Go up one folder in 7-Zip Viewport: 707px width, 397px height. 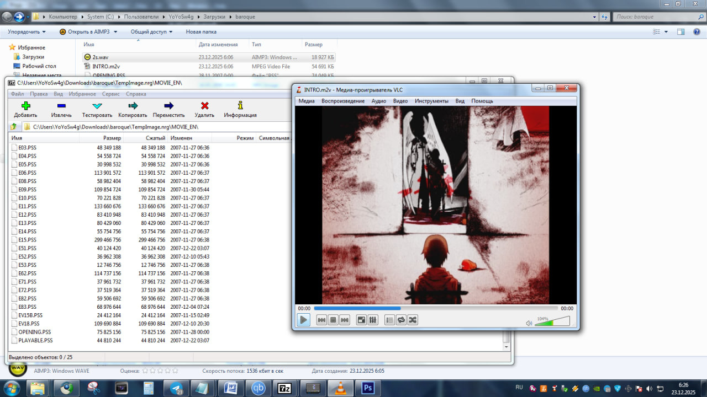tap(14, 127)
